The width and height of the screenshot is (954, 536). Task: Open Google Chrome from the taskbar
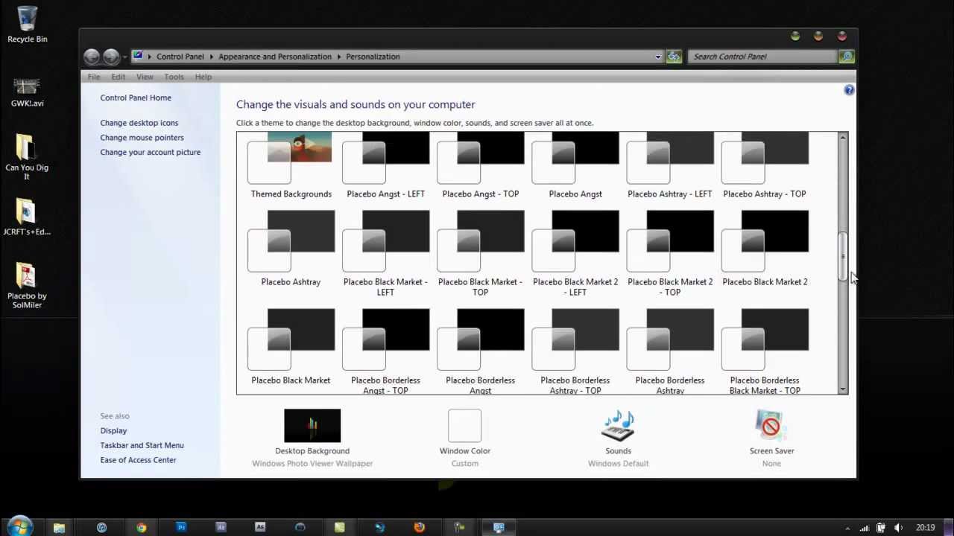click(141, 528)
